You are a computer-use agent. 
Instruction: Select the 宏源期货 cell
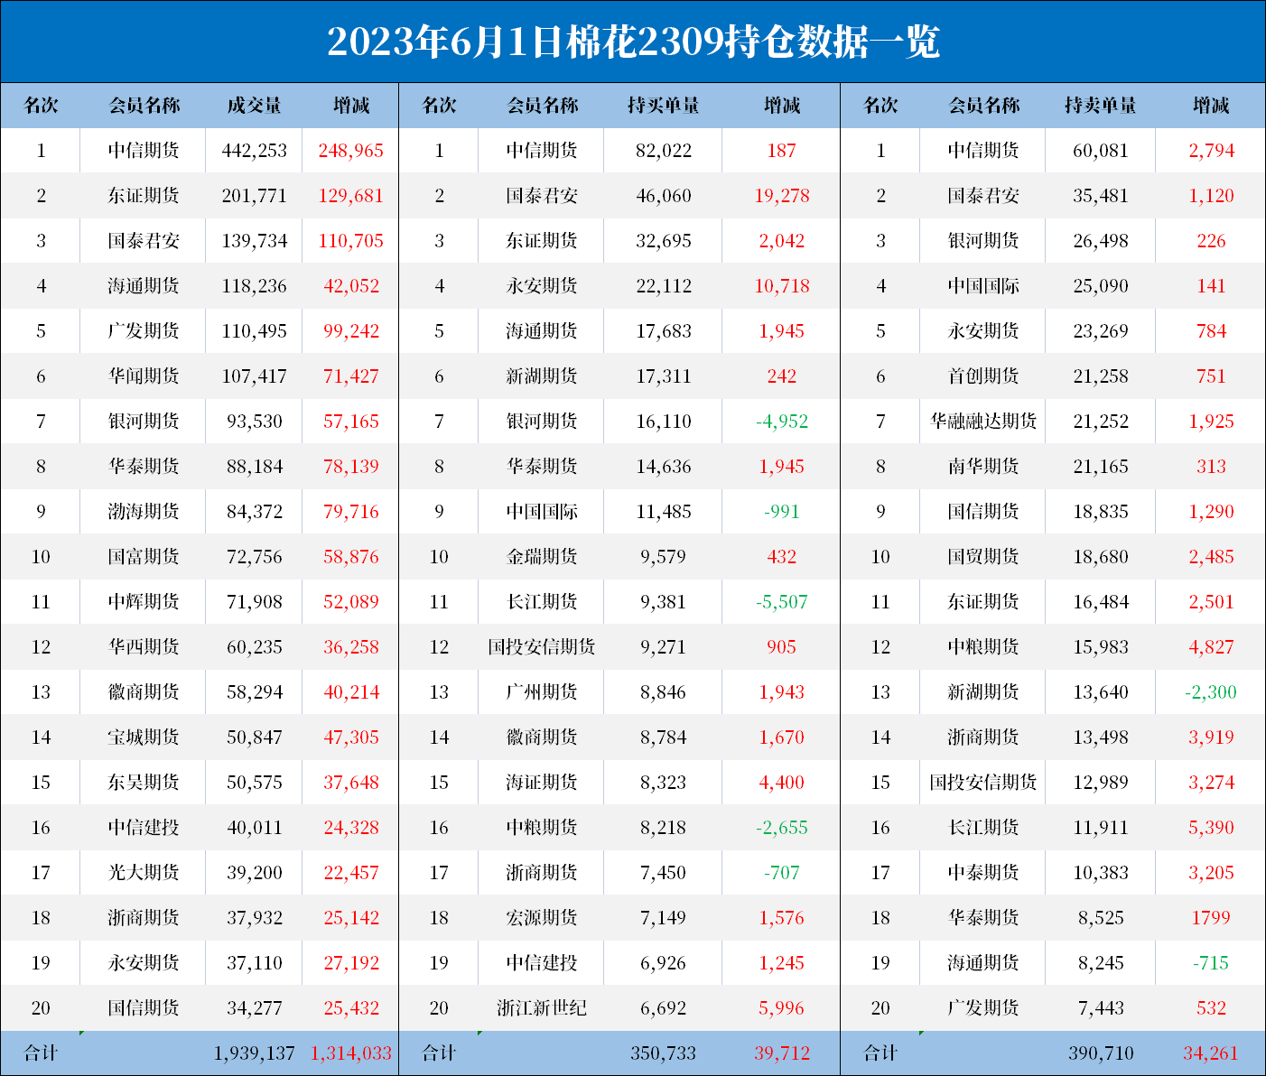(542, 918)
